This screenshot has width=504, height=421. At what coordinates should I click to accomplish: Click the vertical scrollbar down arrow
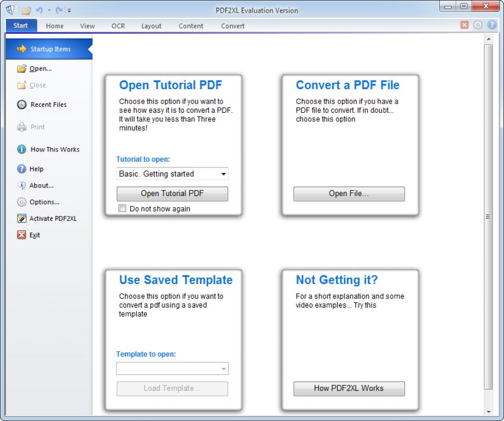tap(488, 411)
